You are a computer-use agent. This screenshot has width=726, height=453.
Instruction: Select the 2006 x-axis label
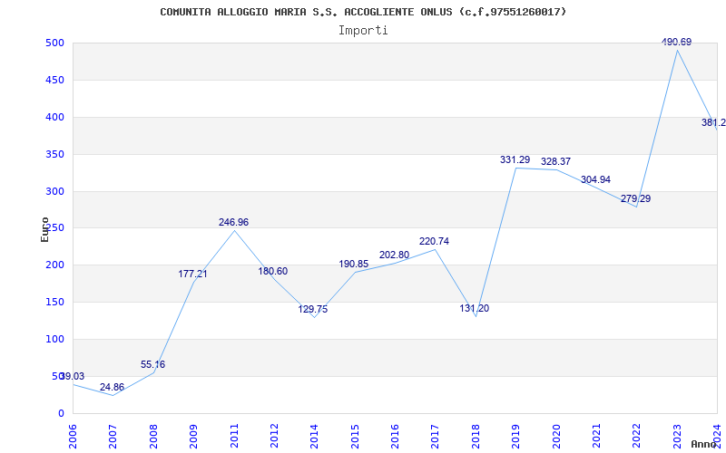pyautogui.click(x=73, y=436)
